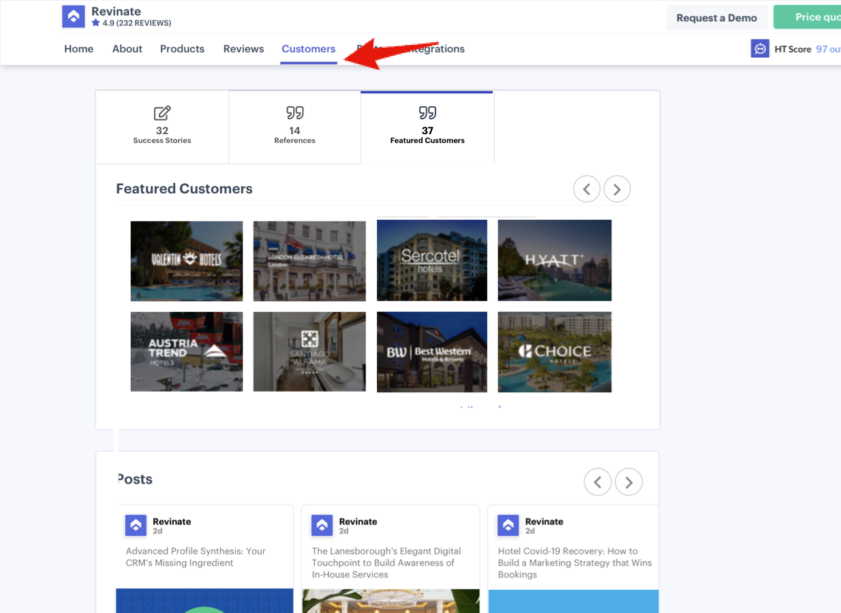
Task: Click Revinate avatar on Hotel Covid-19 Recovery post
Action: (508, 525)
